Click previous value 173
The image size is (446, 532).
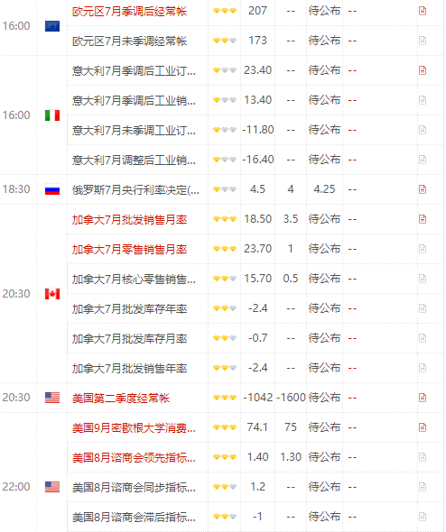tap(257, 41)
